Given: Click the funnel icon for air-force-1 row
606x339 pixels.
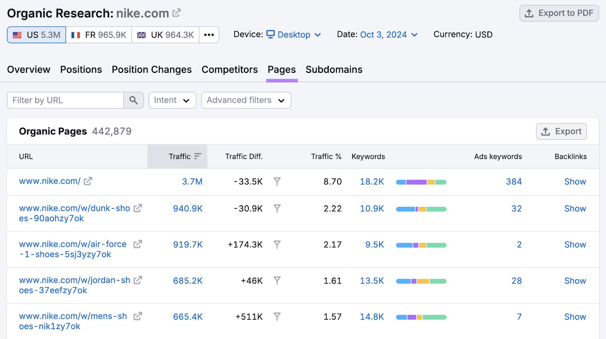Looking at the screenshot, I should 277,245.
